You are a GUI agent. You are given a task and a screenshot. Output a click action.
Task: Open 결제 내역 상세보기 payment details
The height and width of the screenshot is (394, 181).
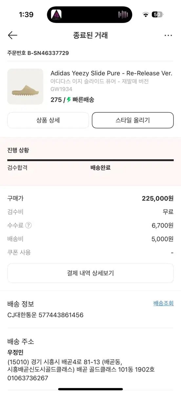(x=90, y=273)
